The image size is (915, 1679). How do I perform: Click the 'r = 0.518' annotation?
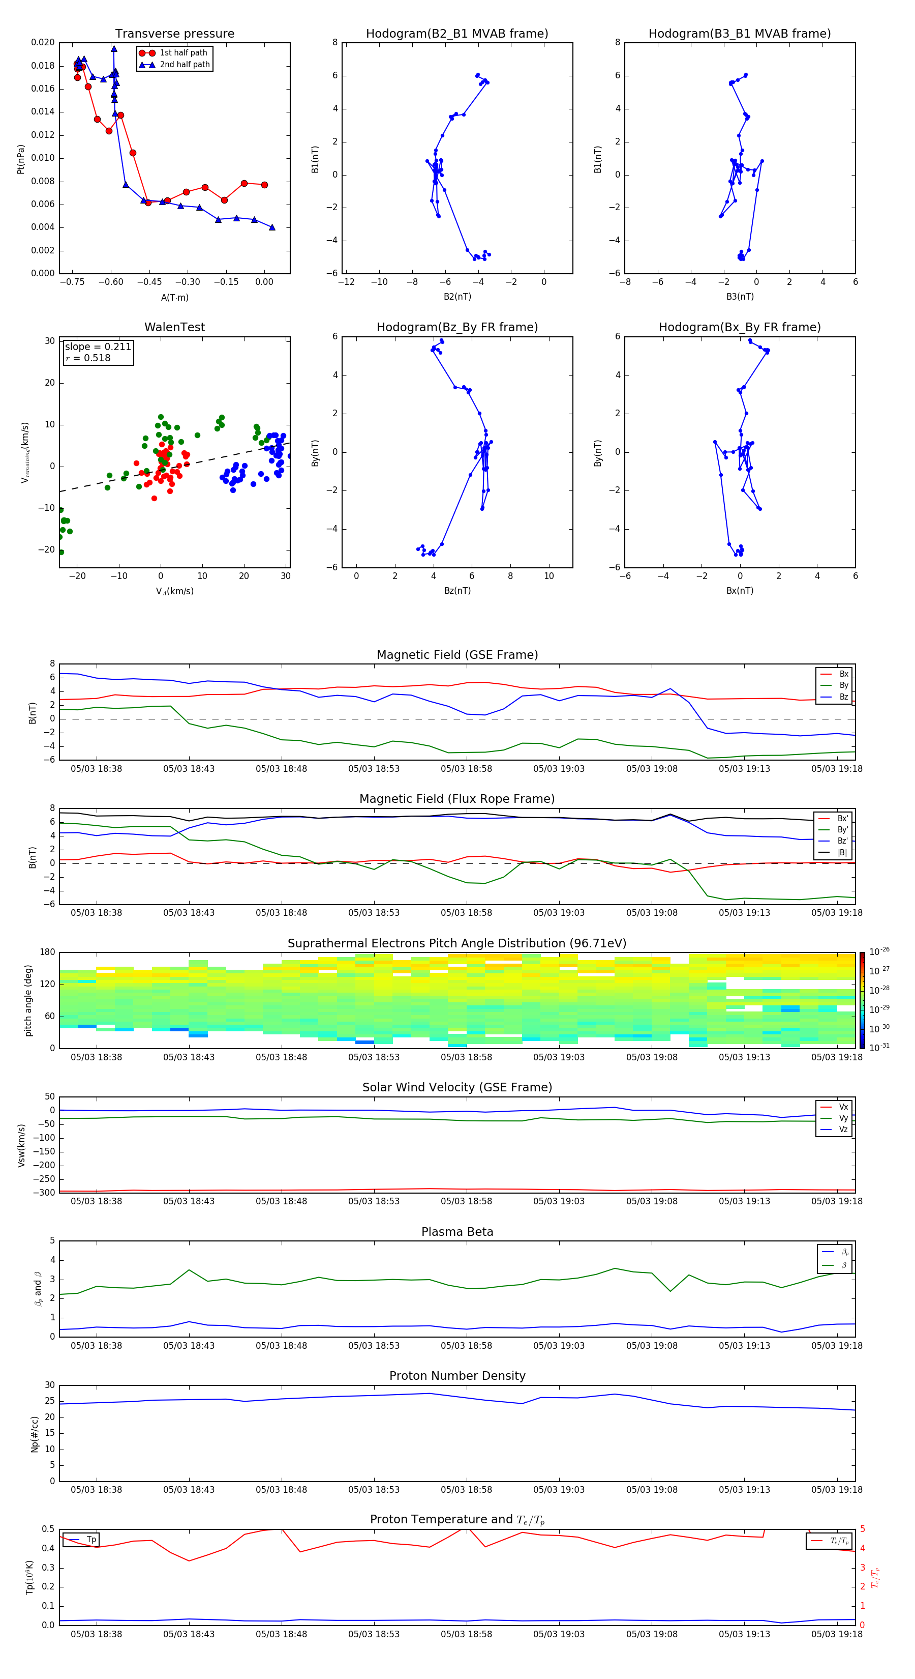(x=88, y=358)
